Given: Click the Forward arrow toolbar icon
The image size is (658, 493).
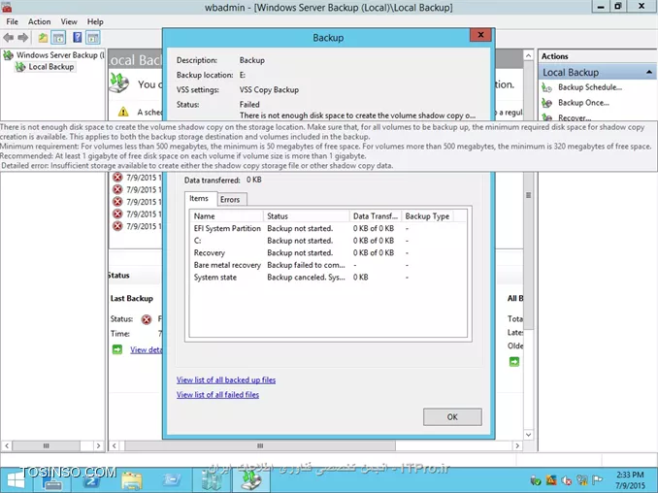Looking at the screenshot, I should 23,38.
